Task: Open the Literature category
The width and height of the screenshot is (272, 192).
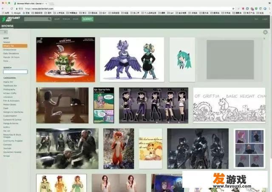Action: (8, 97)
